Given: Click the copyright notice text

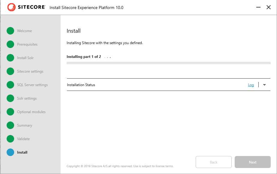Looking at the screenshot, I should [120, 166].
